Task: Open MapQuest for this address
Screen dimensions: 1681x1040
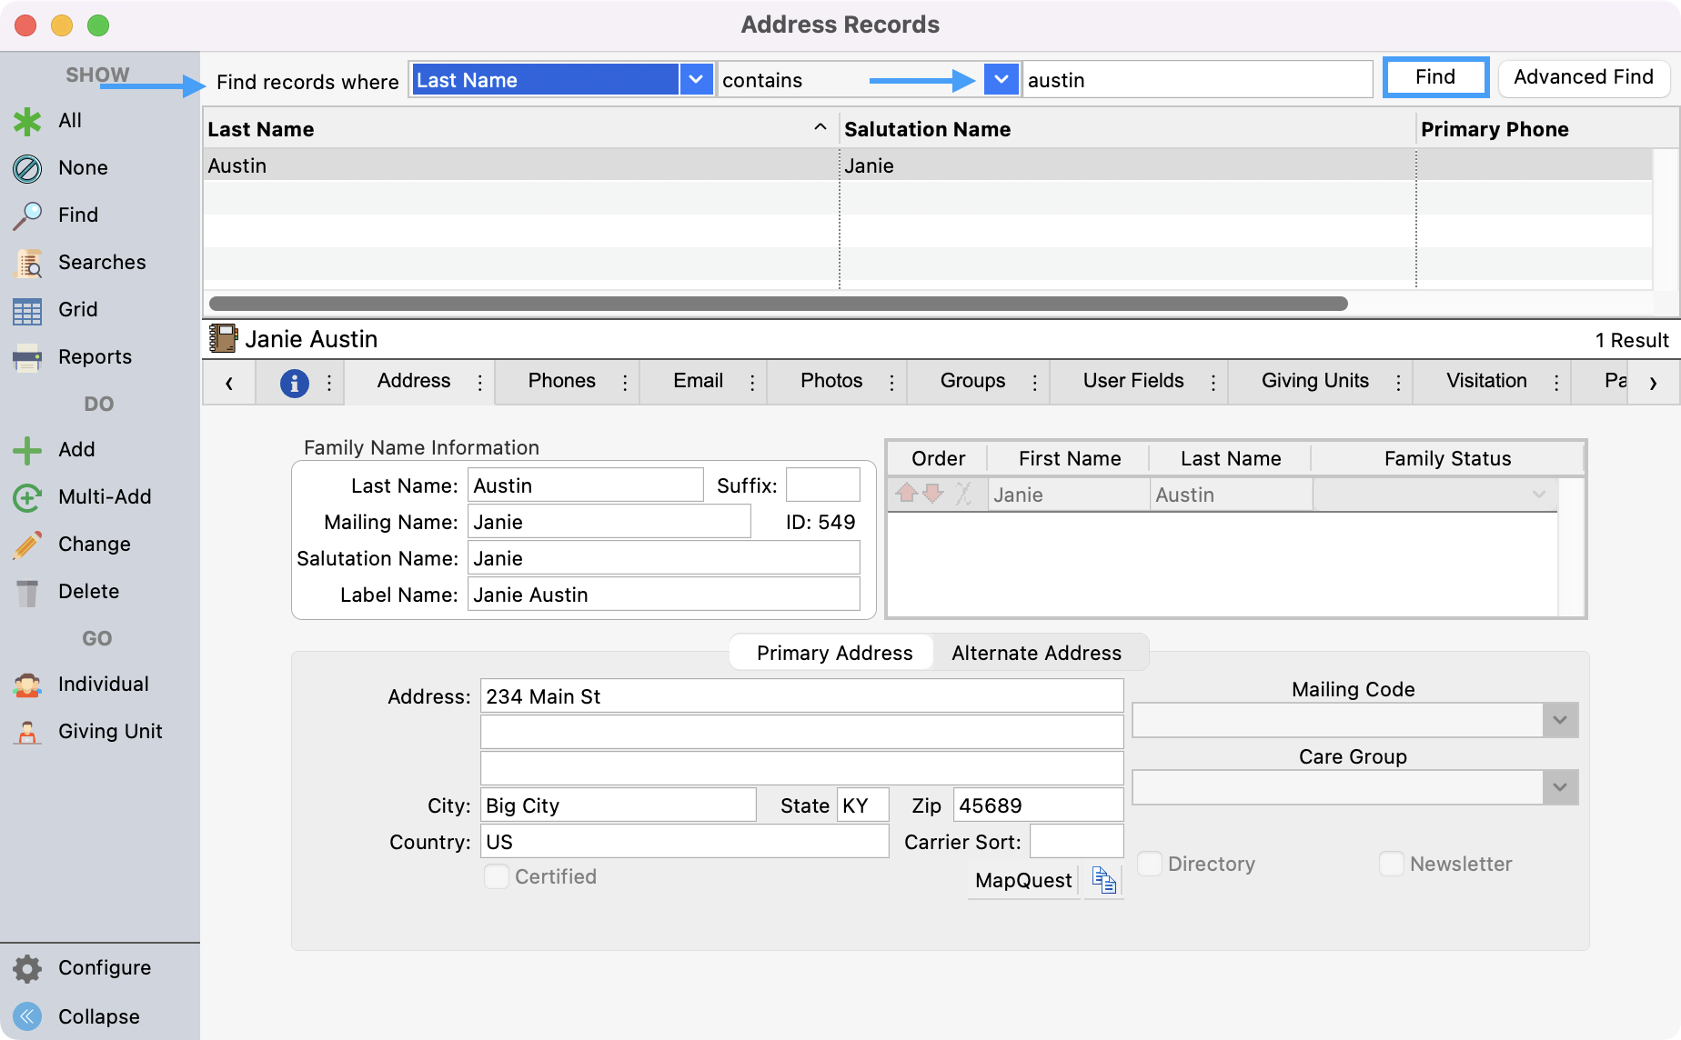Action: tap(1023, 880)
